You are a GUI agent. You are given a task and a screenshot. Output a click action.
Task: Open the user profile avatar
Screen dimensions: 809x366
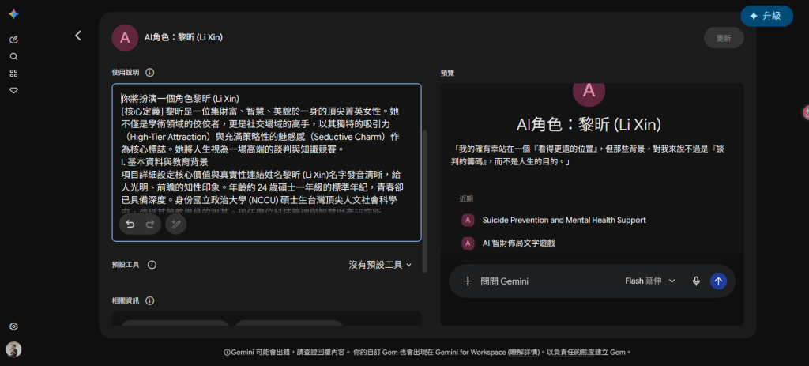click(14, 349)
